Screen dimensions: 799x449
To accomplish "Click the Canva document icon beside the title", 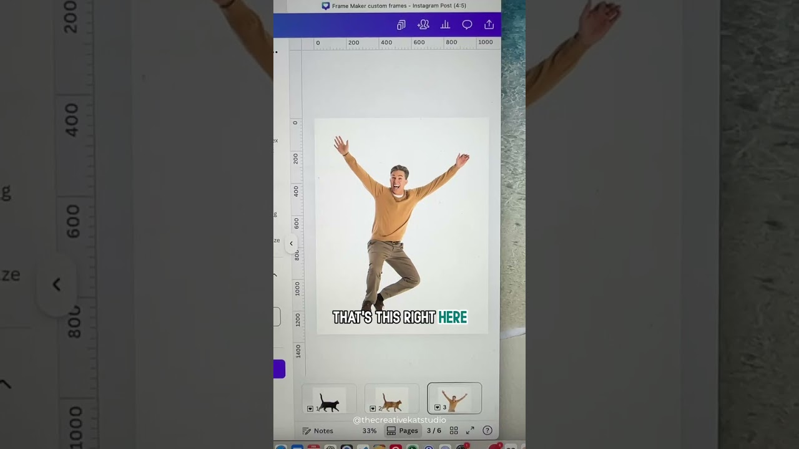I will (325, 6).
